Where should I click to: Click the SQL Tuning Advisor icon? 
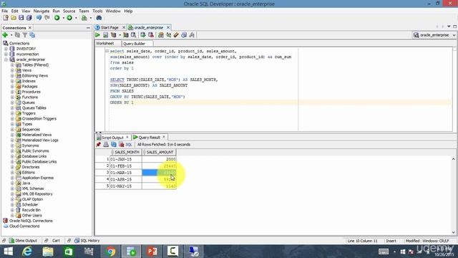(133, 35)
